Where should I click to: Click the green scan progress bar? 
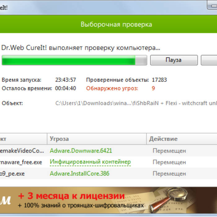click(x=74, y=60)
